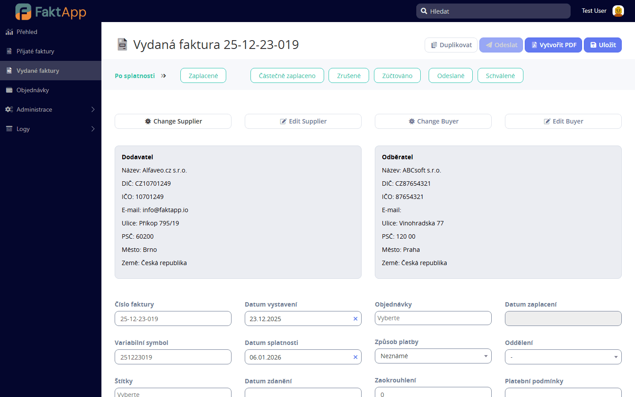Open the Objednávky select field
The width and height of the screenshot is (635, 397).
tap(433, 318)
